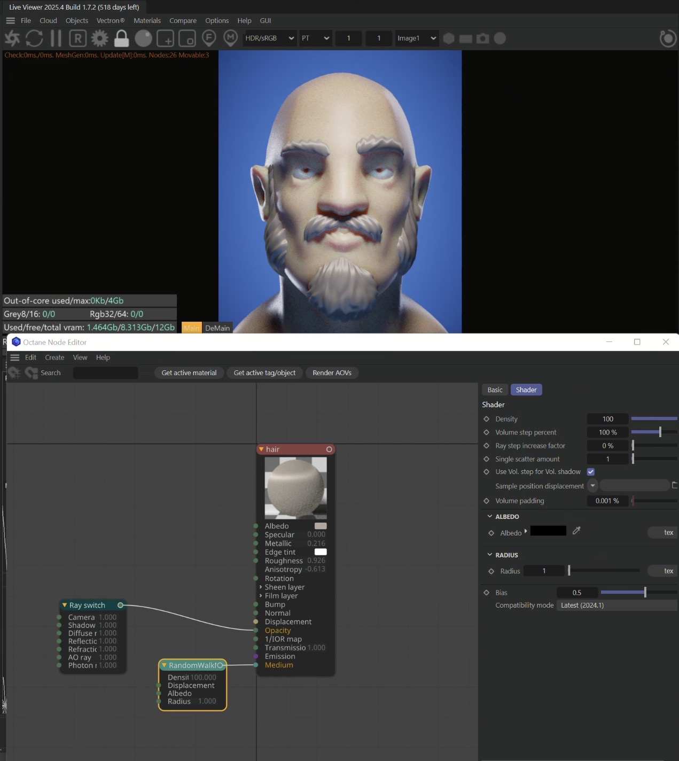Screen dimensions: 679x761
Task: Open Sample position displacement dropdown arrow
Action: click(x=592, y=485)
